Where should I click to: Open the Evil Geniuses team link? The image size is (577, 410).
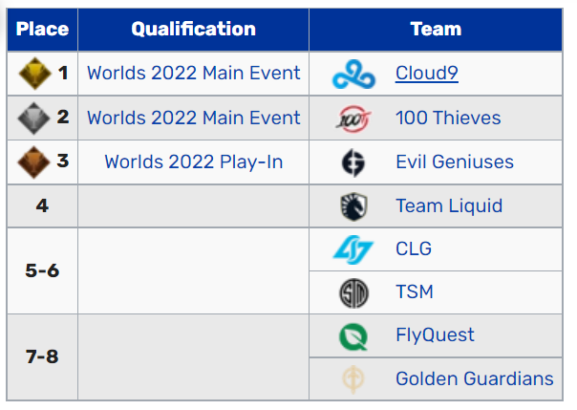[455, 162]
